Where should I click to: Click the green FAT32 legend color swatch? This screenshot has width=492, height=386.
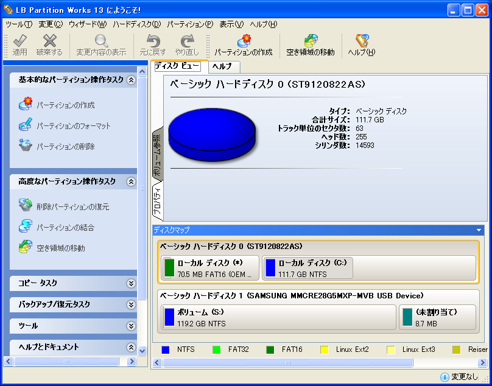pos(216,349)
